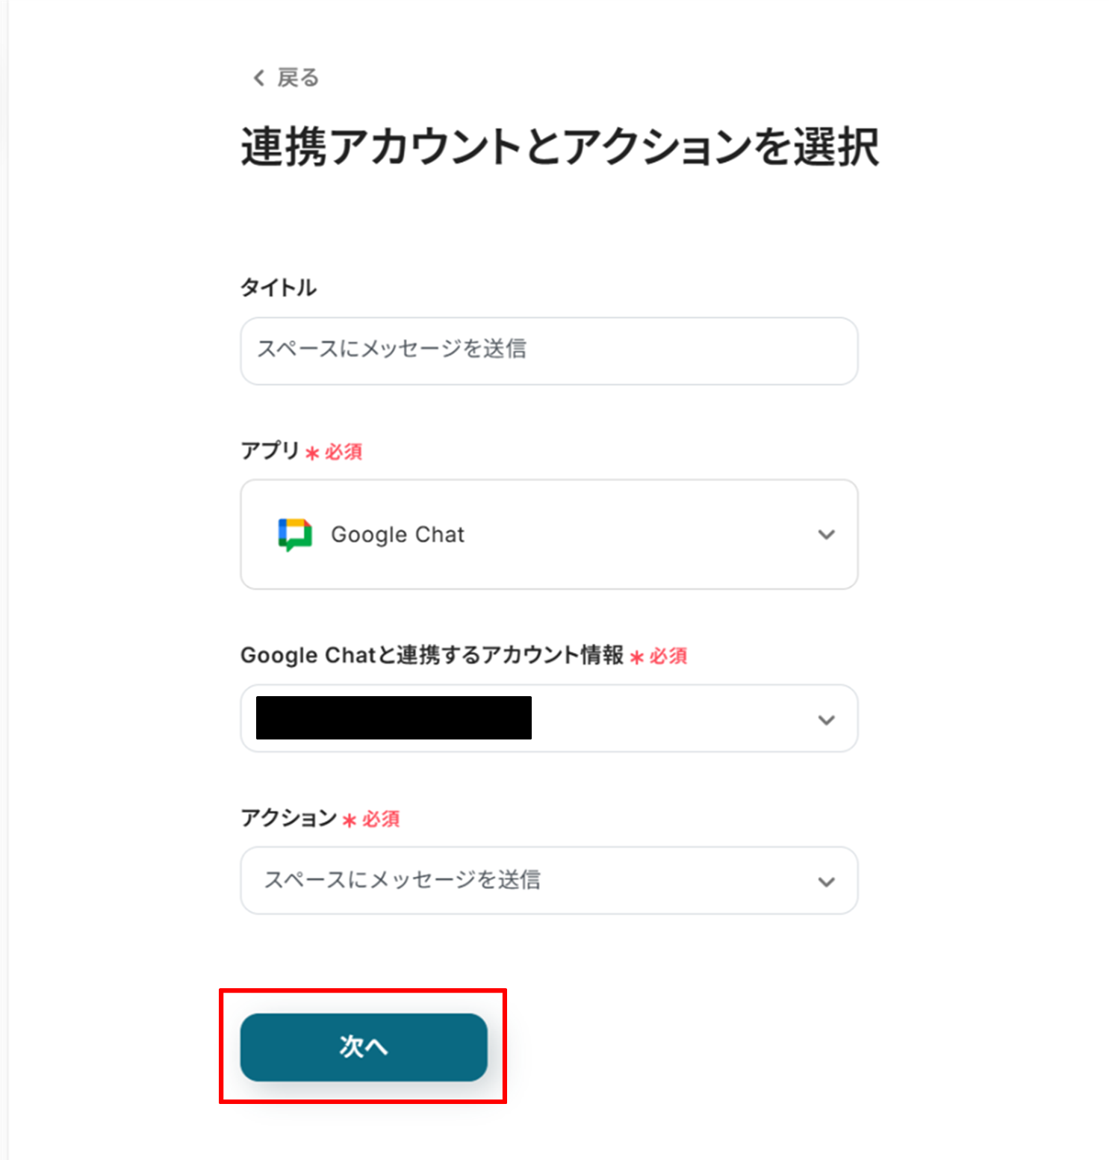
Task: Click the redacted account name value
Action: point(394,718)
